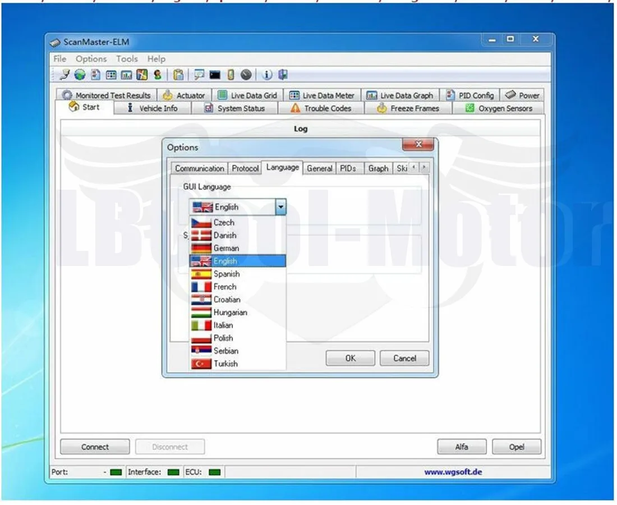
Task: Choose Hungarian from the language list
Action: coord(238,313)
